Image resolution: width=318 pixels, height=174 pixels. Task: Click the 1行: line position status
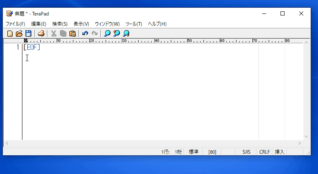point(165,152)
